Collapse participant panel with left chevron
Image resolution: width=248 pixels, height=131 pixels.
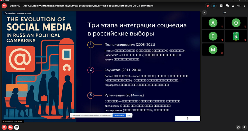(x=204, y=12)
